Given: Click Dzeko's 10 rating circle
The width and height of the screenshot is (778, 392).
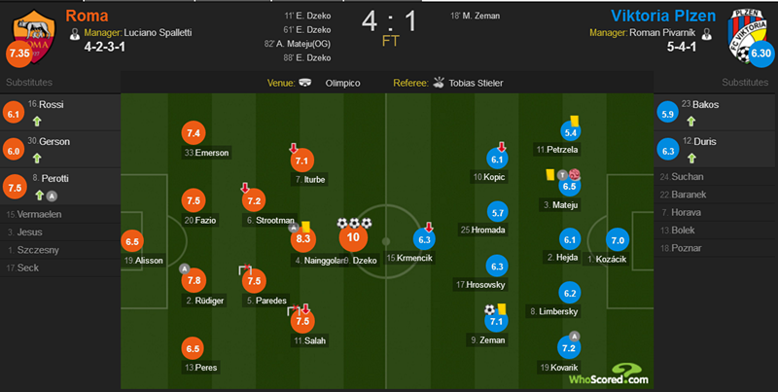Looking at the screenshot, I should [355, 236].
